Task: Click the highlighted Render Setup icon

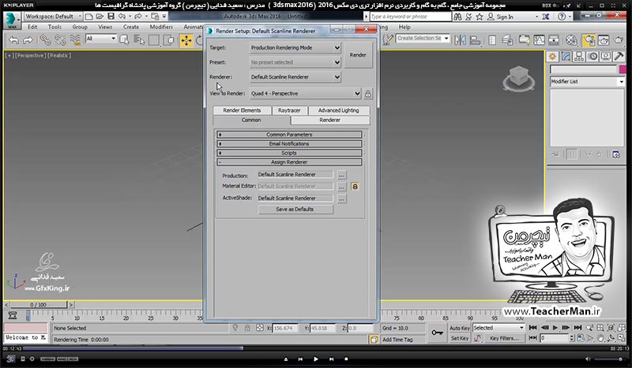Action: (589, 40)
